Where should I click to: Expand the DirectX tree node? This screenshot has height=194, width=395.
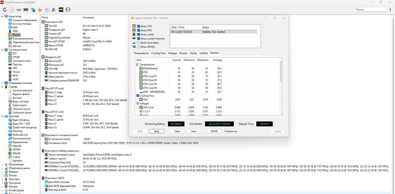(x=2, y=175)
